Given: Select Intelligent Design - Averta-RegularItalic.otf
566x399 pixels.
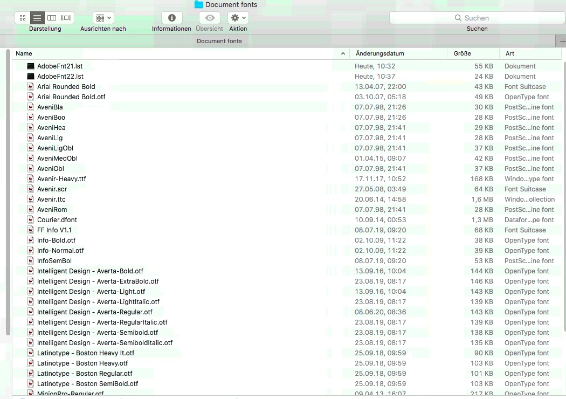Looking at the screenshot, I should tap(102, 322).
